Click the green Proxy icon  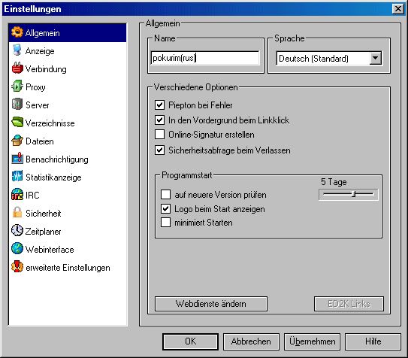pos(17,86)
